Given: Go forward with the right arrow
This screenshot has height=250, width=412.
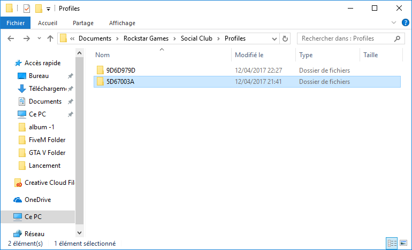Looking at the screenshot, I should (x=27, y=38).
